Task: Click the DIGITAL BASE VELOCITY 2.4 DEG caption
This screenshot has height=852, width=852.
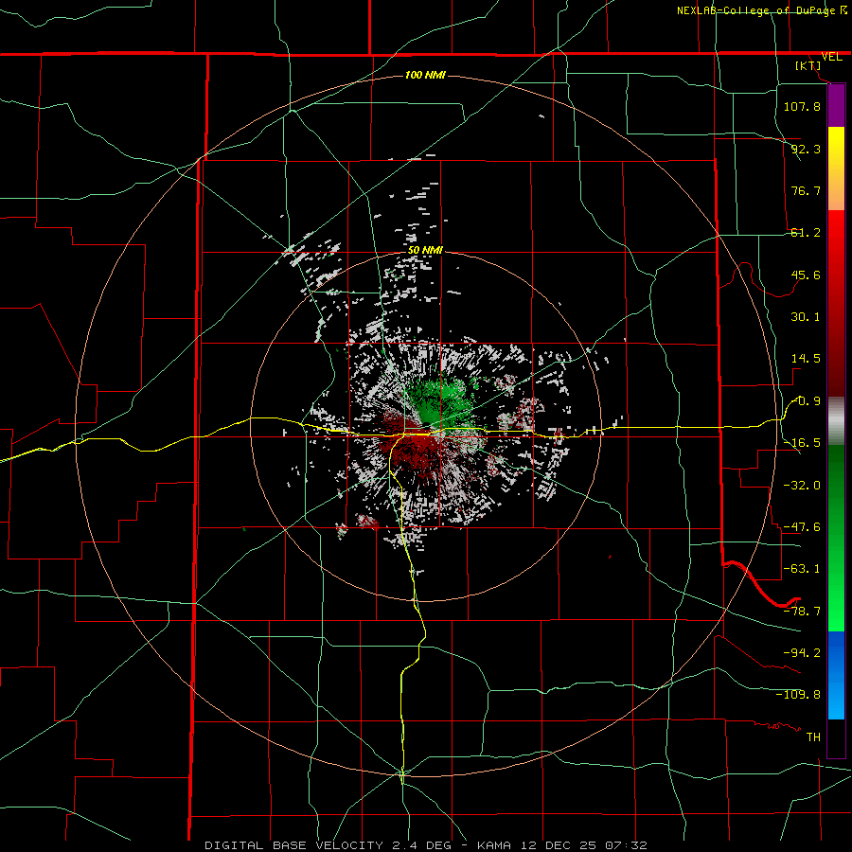Action: tap(332, 845)
